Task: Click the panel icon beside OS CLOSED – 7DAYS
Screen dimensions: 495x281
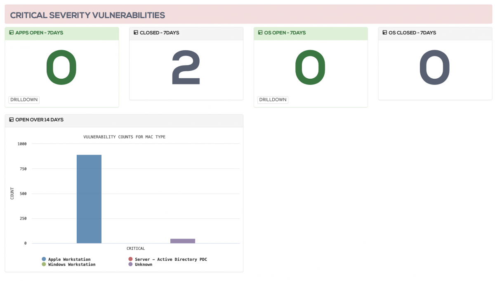Action: click(x=384, y=33)
